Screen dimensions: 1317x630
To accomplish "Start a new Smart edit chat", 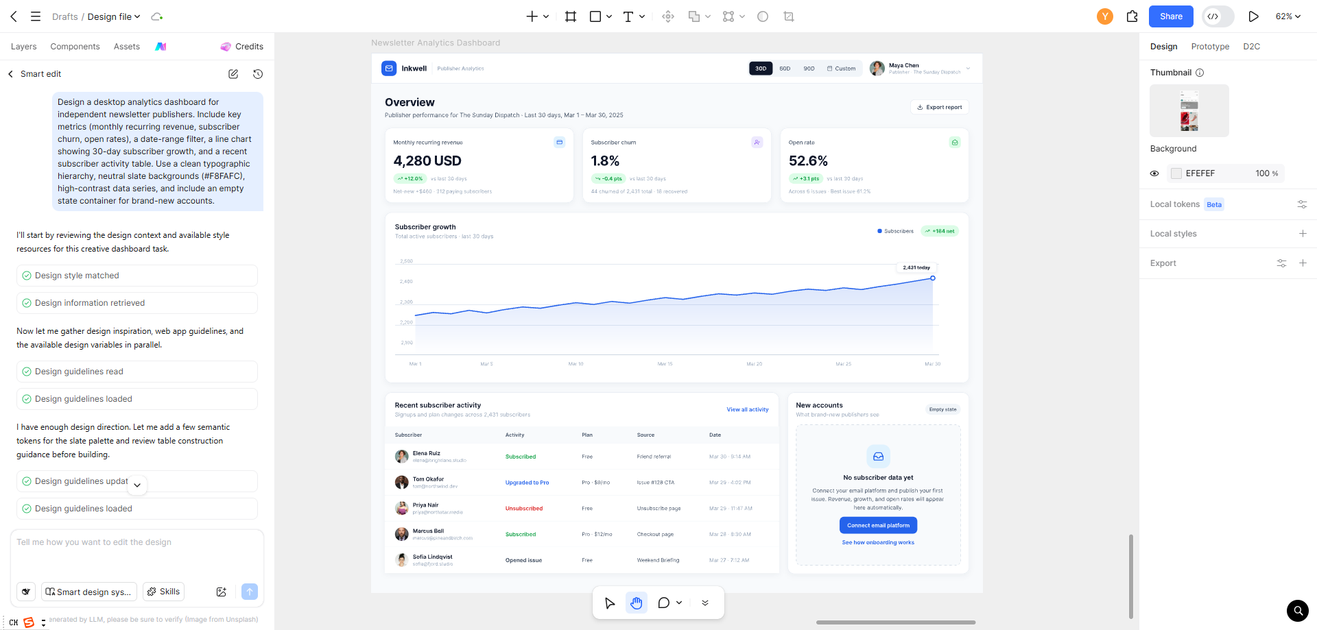I will point(233,74).
